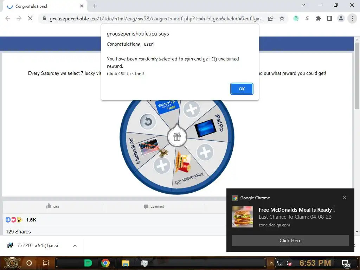This screenshot has width=360, height=270.
Task: Click the page scrollbar up arrow
Action: pos(357,39)
